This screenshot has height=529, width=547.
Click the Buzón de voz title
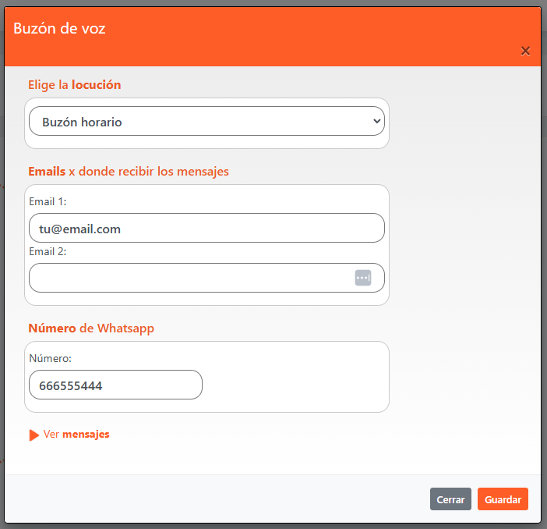pos(59,28)
